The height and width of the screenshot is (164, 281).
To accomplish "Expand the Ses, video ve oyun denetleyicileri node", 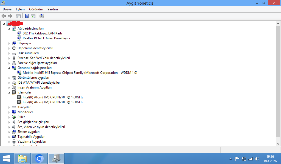I will pos(9,127).
